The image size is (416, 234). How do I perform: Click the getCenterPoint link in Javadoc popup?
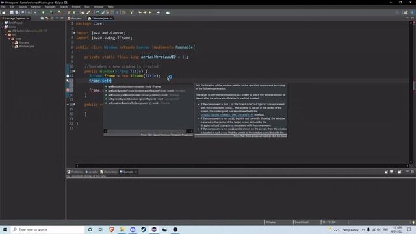[227, 115]
